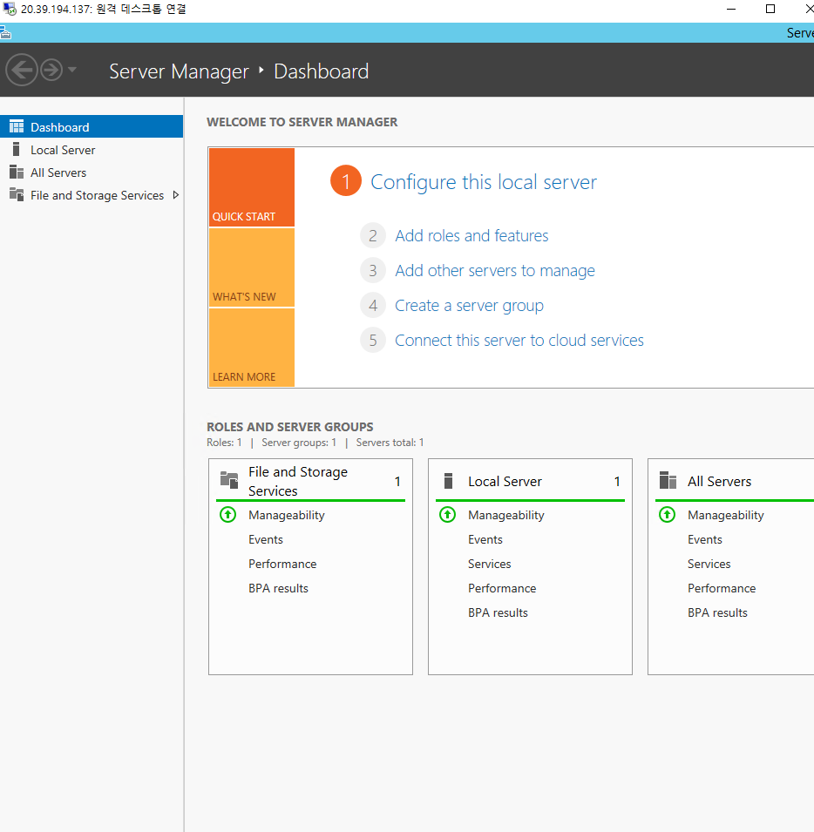Screen dimensions: 814x832
Task: Click Configure this local server link
Action: (484, 182)
